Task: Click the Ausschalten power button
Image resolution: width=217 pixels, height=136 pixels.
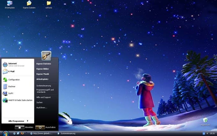Action: click(x=40, y=127)
